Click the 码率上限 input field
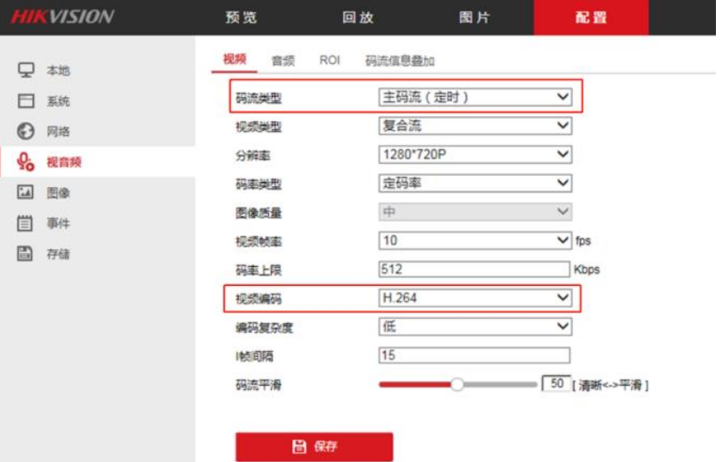This screenshot has width=722, height=462. coord(474,270)
